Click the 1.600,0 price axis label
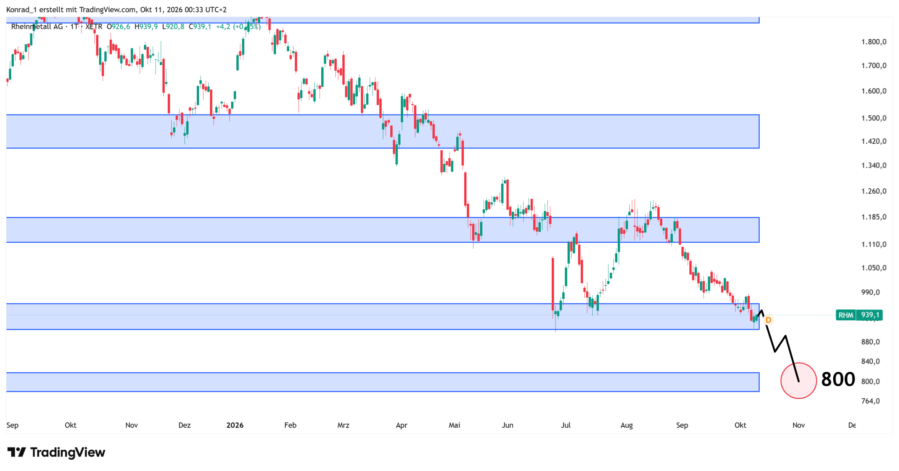This screenshot has height=471, width=899. 874,91
